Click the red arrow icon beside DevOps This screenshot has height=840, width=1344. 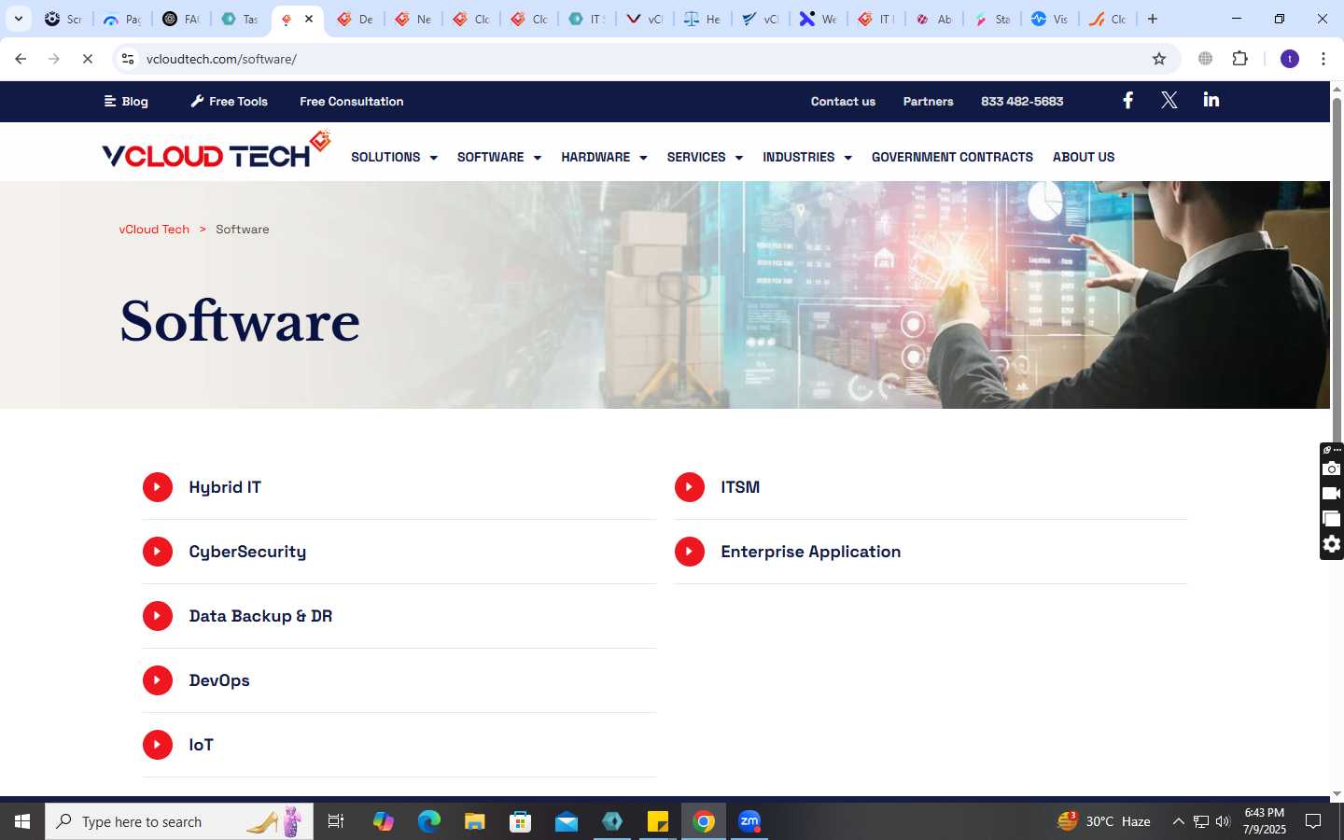pos(158,680)
